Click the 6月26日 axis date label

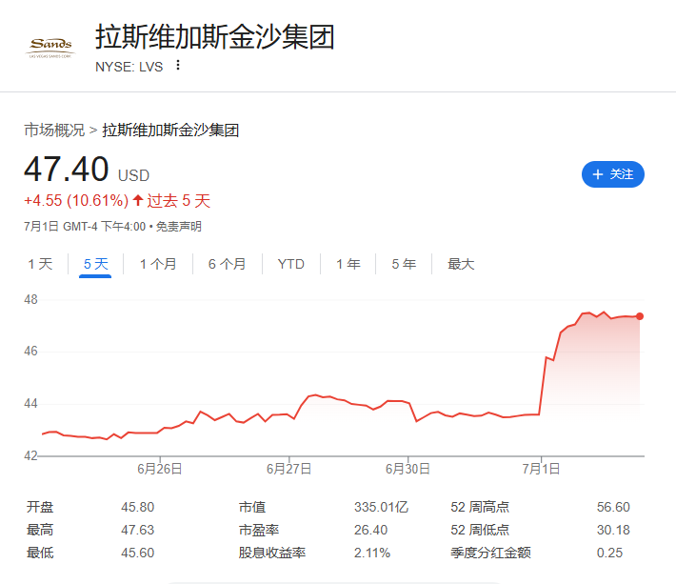(160, 469)
